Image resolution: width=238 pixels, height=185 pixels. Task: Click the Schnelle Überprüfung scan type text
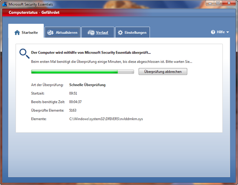point(87,85)
